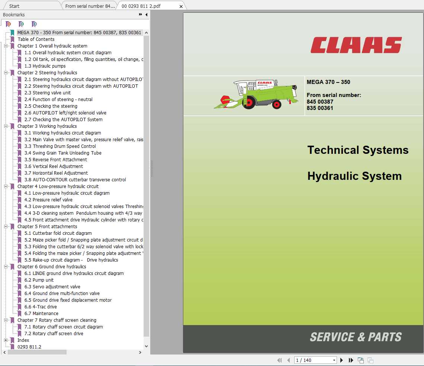Jump to the next page
Viewport: 424px width, 366px height.
click(x=342, y=360)
